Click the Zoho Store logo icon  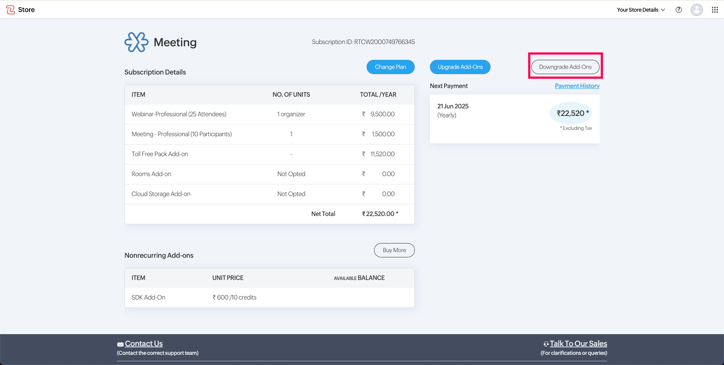tap(11, 10)
